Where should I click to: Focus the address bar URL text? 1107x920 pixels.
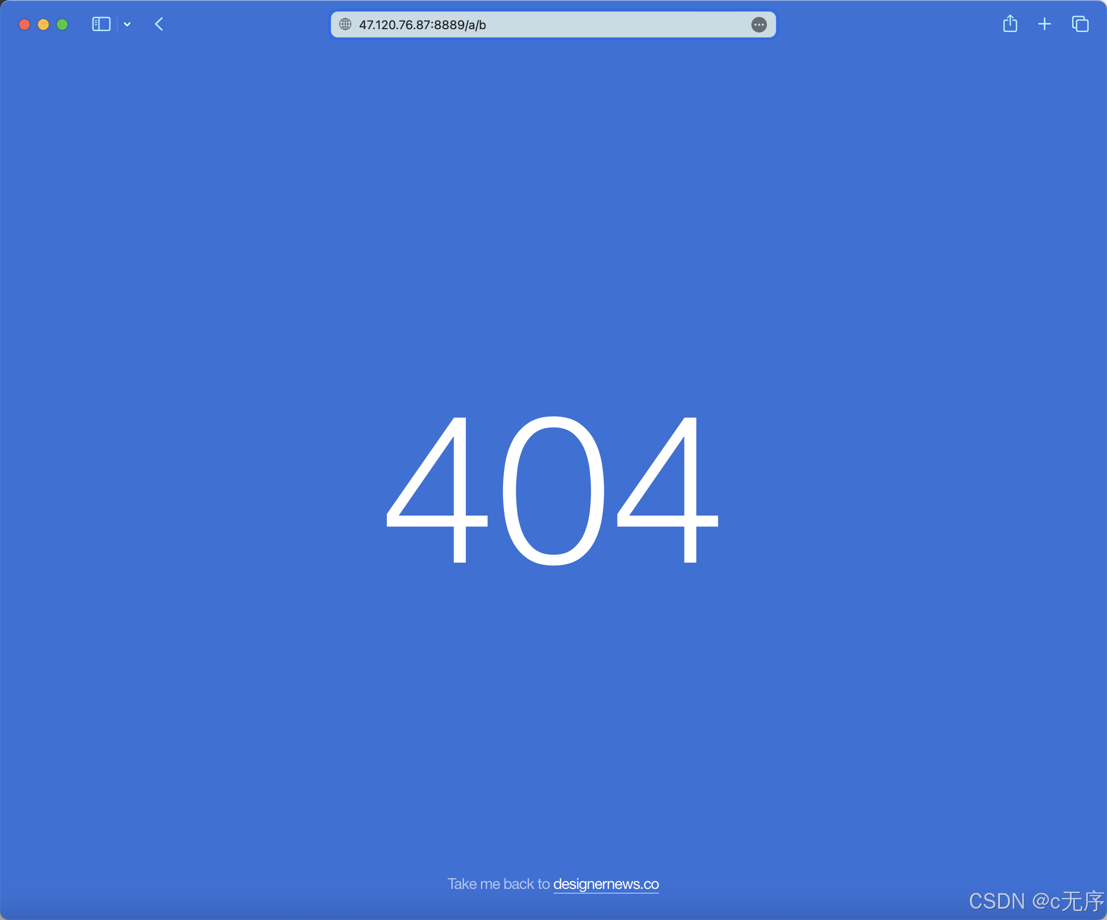[x=422, y=25]
